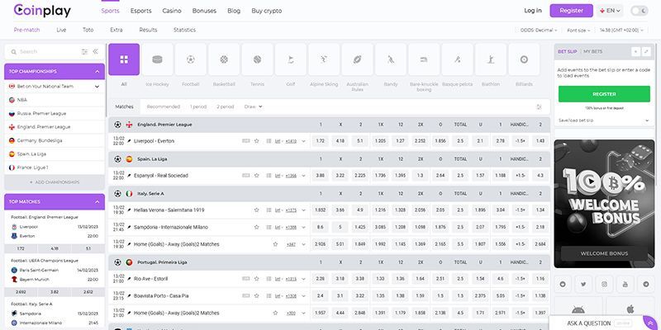Collapse the left sidebar with double-arrow icon
Image resolution: width=661 pixels, height=330 pixels.
click(x=96, y=51)
